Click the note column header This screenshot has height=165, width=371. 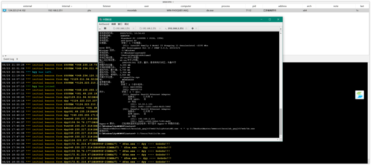point(335,6)
